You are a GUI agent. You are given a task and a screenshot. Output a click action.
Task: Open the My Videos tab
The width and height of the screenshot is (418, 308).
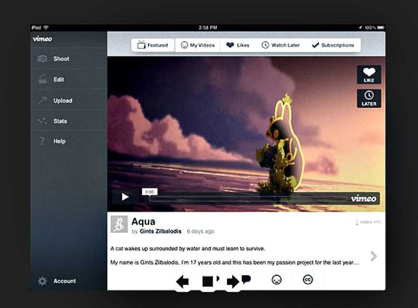pyautogui.click(x=198, y=45)
